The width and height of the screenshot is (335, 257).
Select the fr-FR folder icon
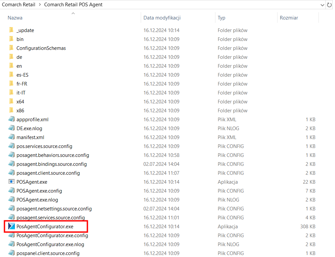12,84
